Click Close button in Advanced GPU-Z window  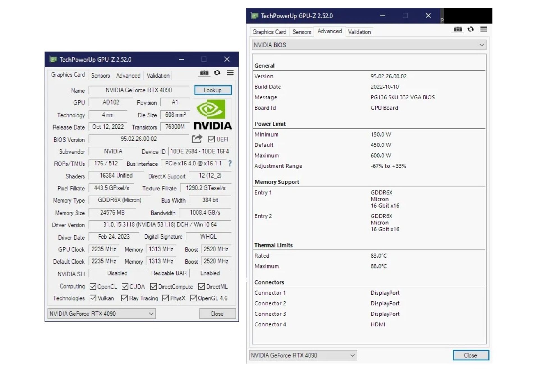[471, 355]
